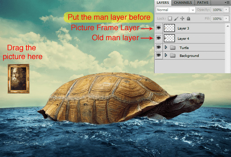231x157 pixels.
Task: Select the Turtle group name
Action: point(184,48)
